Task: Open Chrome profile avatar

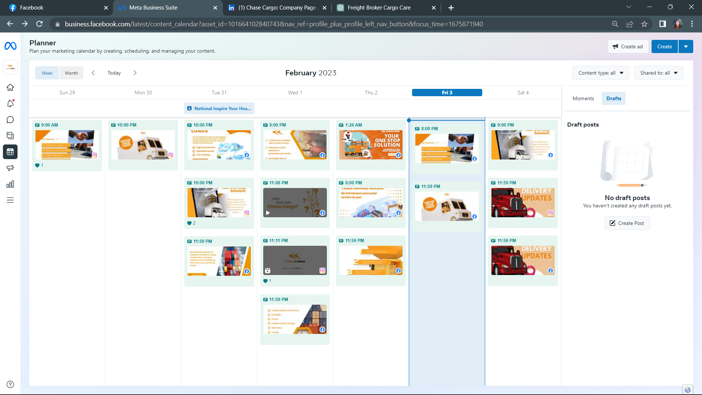Action: click(678, 24)
